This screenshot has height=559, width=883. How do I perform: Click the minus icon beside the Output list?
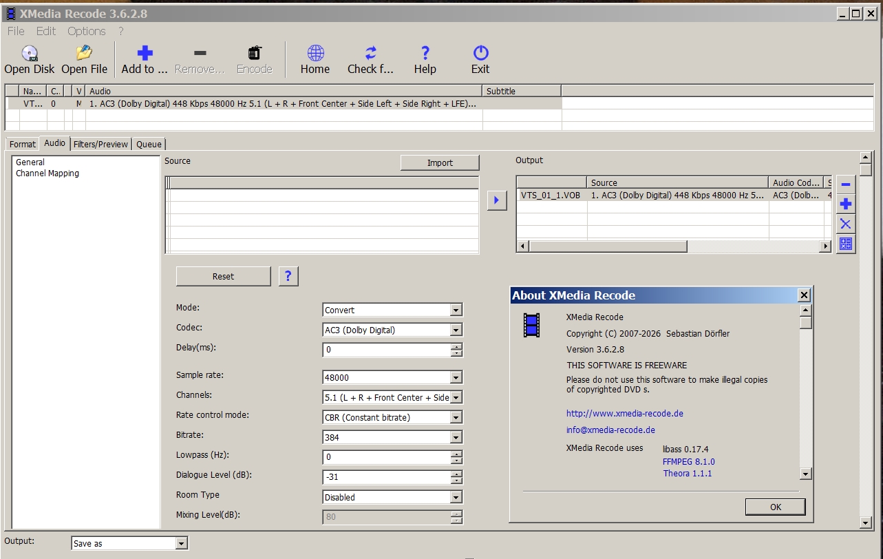846,184
